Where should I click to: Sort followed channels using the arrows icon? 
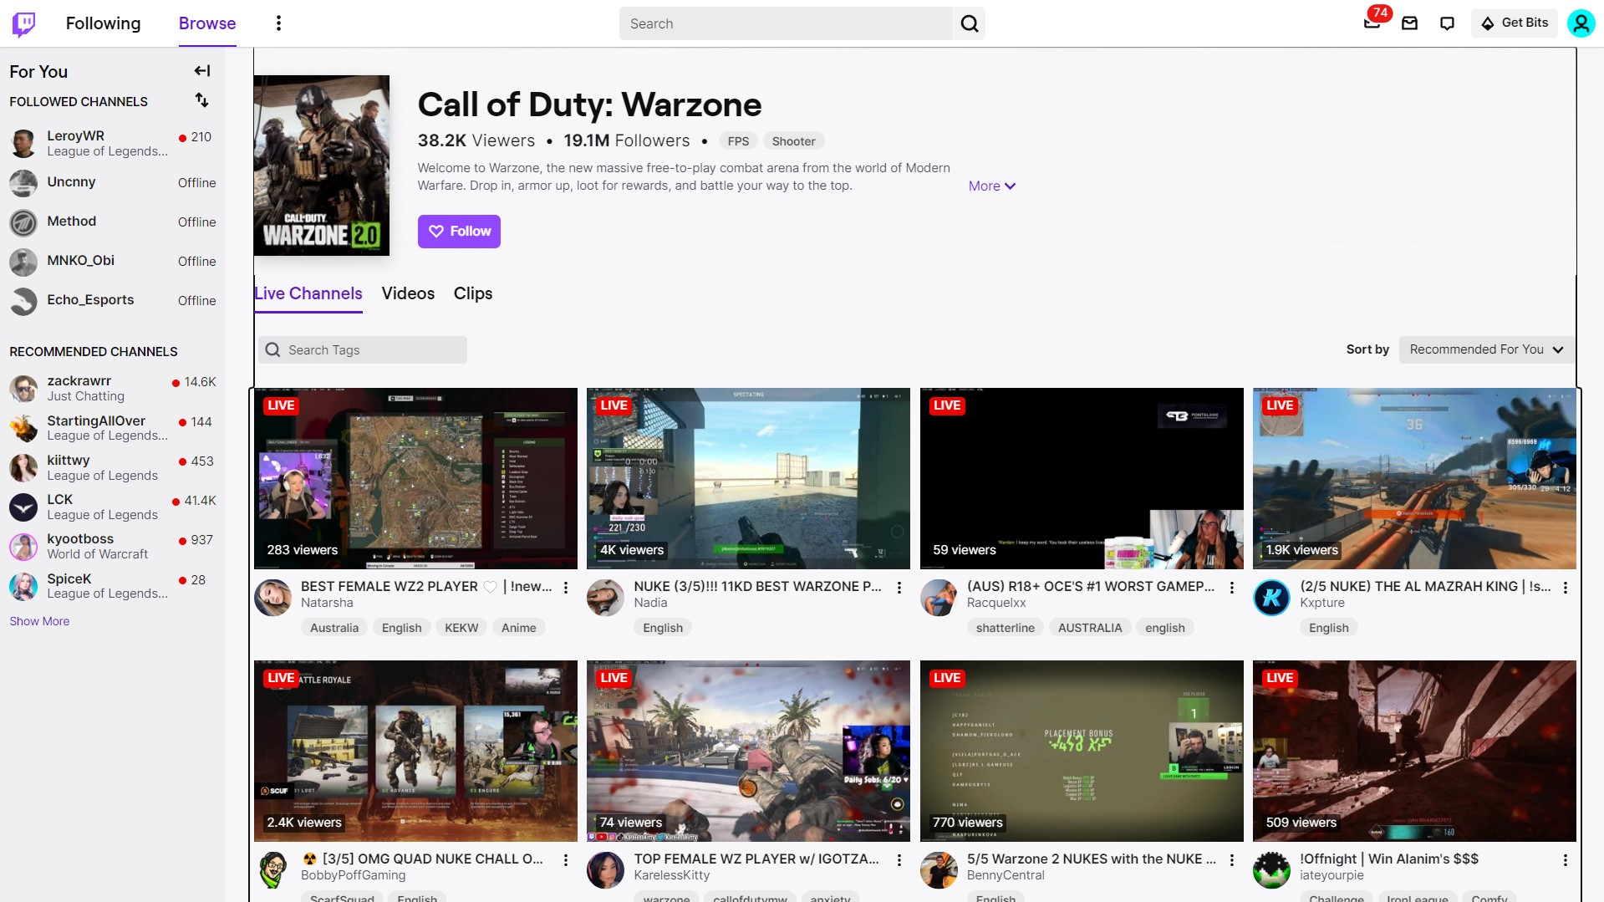(201, 100)
